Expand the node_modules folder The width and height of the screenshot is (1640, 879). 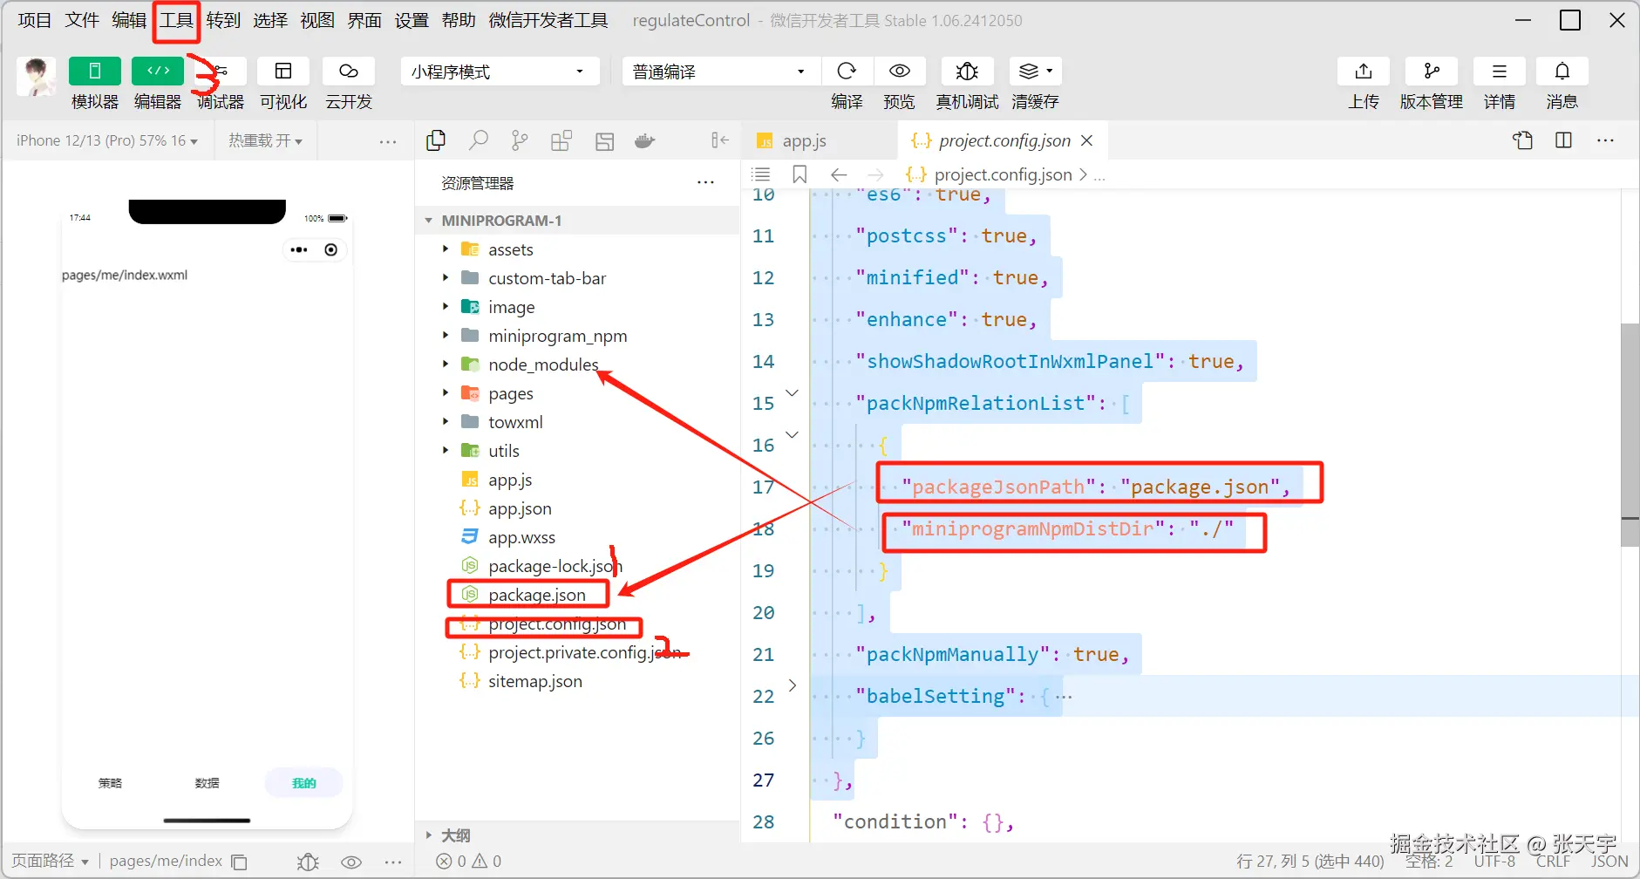(446, 365)
